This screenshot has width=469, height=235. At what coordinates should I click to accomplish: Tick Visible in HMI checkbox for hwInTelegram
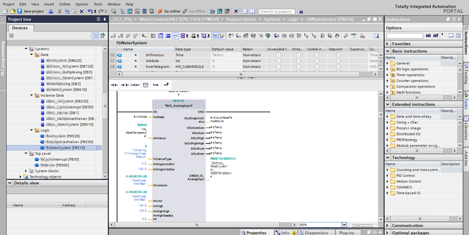coord(317,66)
